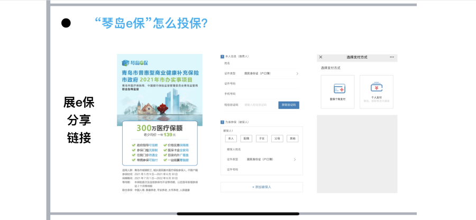Screen dimensions: 476x220
Task: Select 其他 as the insured relationship
Action: (x=292, y=139)
